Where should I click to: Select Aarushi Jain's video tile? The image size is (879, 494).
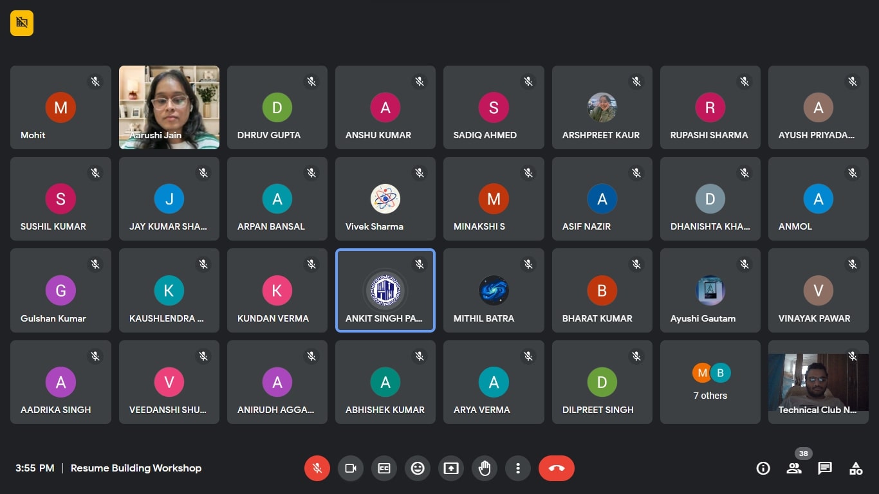tap(169, 107)
